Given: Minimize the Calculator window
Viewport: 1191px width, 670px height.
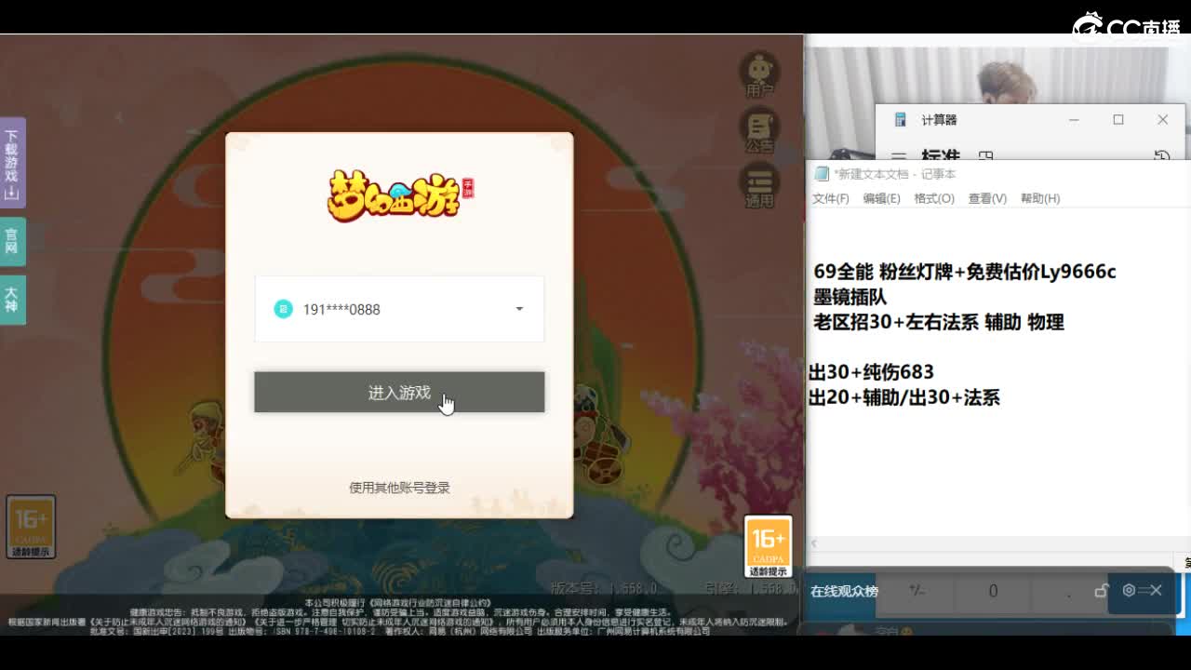Looking at the screenshot, I should coord(1074,120).
